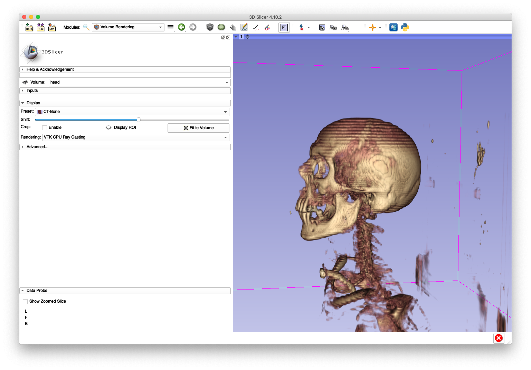Open the module search magnifier
531x370 pixels.
86,27
